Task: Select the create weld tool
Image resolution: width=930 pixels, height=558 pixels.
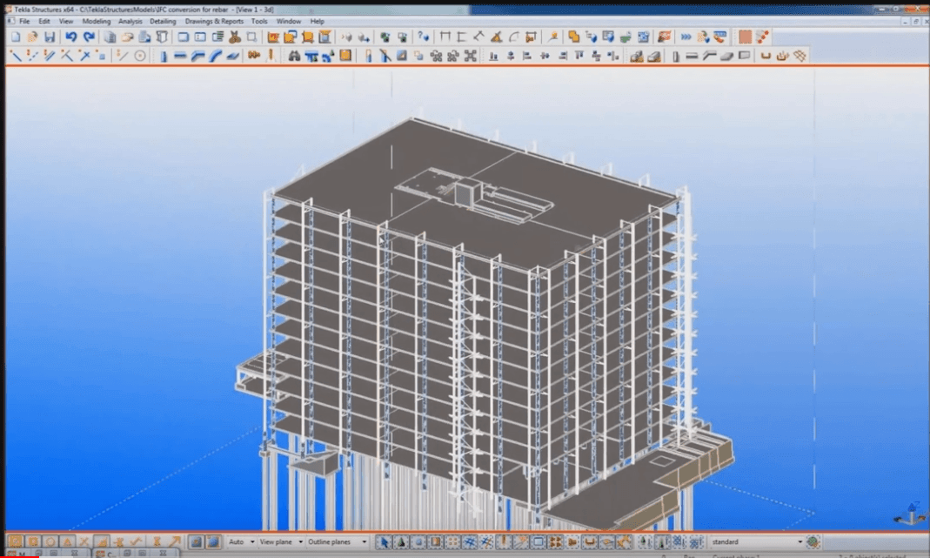Action: [x=271, y=56]
